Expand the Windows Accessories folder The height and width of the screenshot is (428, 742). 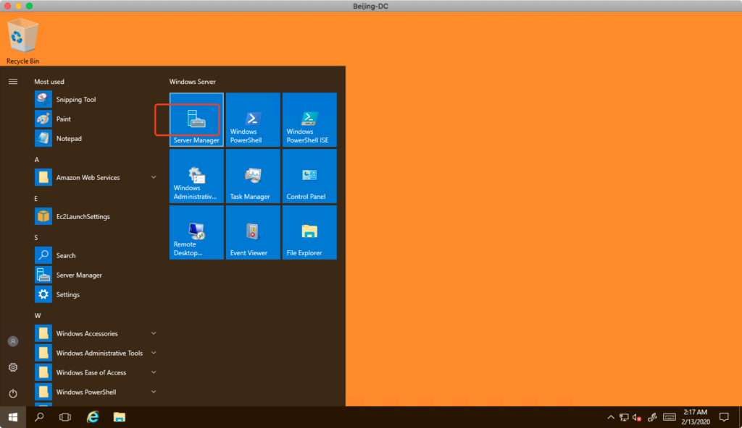pyautogui.click(x=96, y=333)
